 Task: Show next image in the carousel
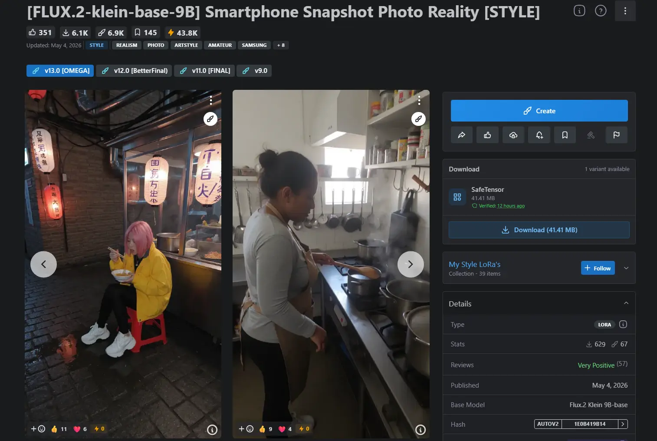(411, 264)
